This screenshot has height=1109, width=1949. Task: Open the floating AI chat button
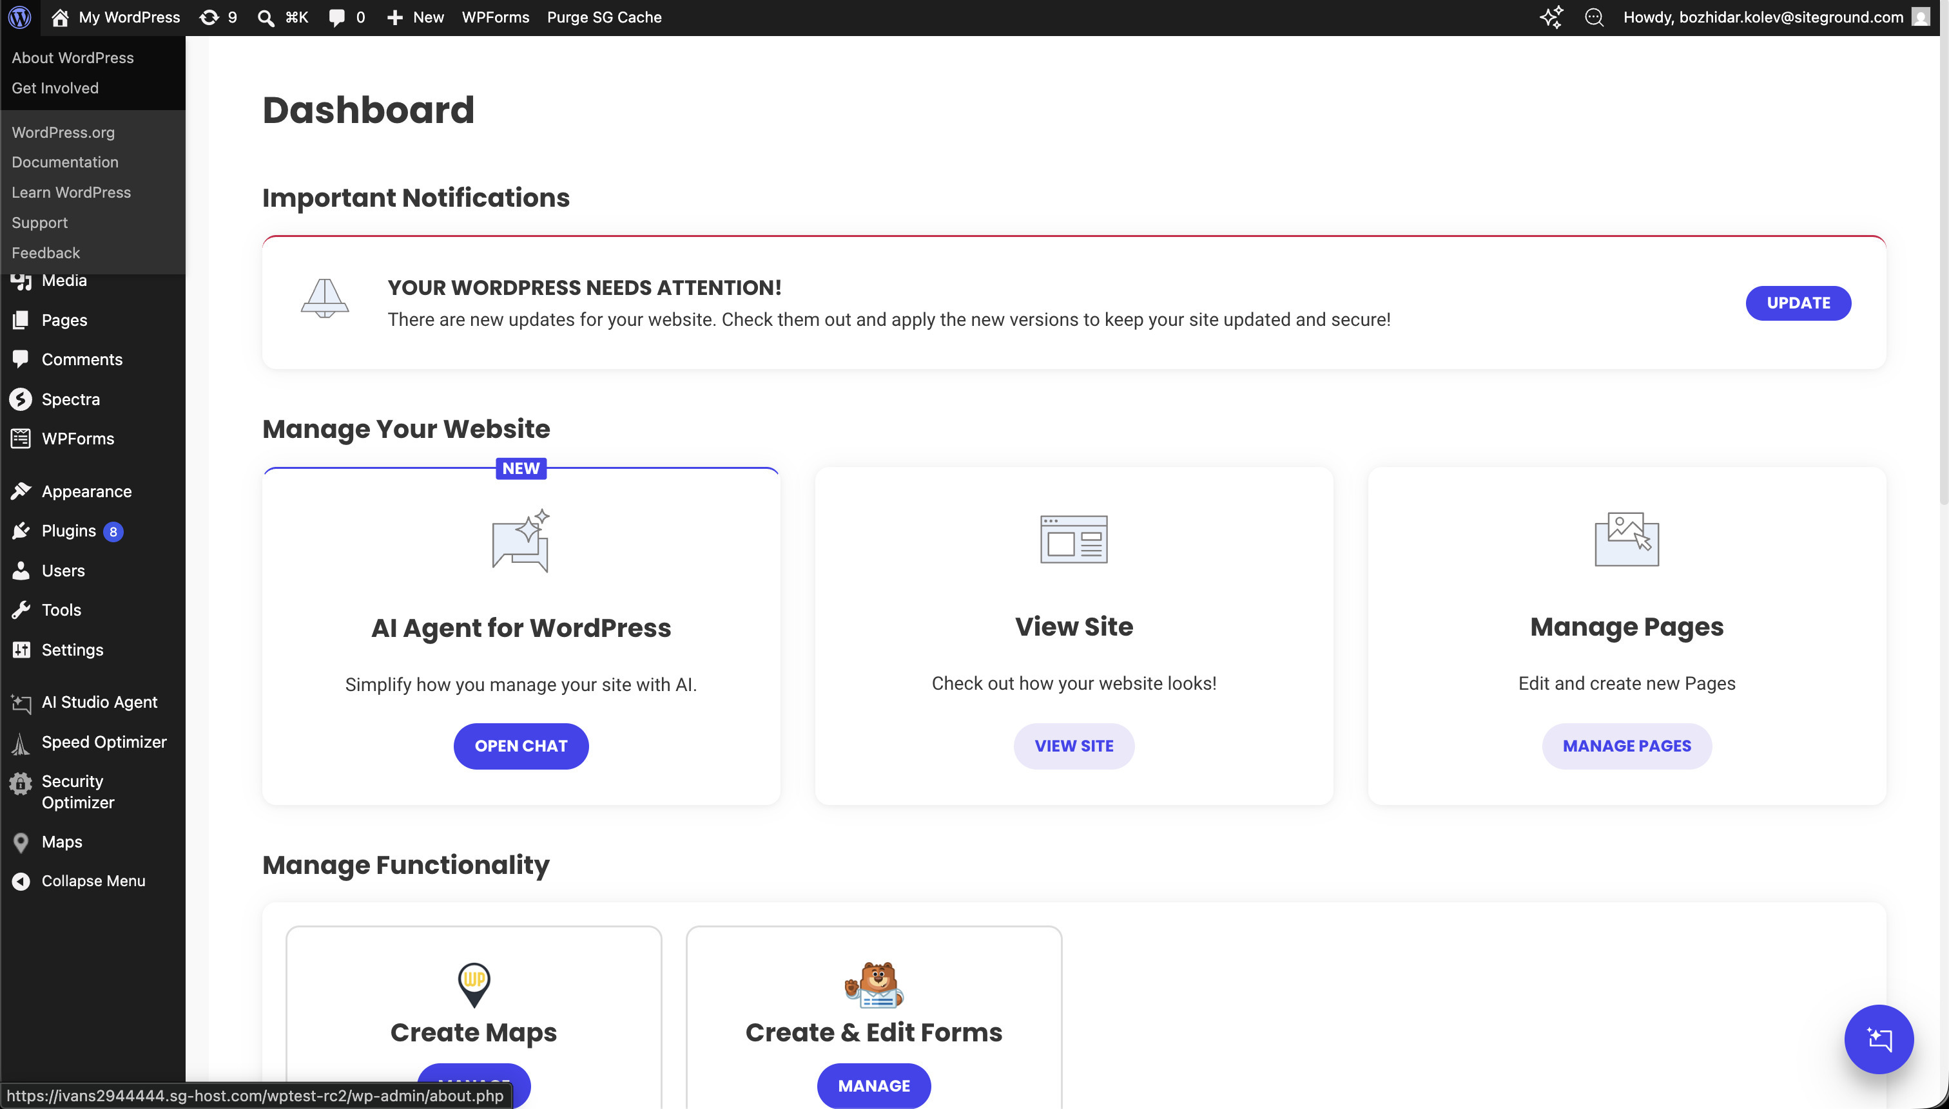point(1878,1039)
